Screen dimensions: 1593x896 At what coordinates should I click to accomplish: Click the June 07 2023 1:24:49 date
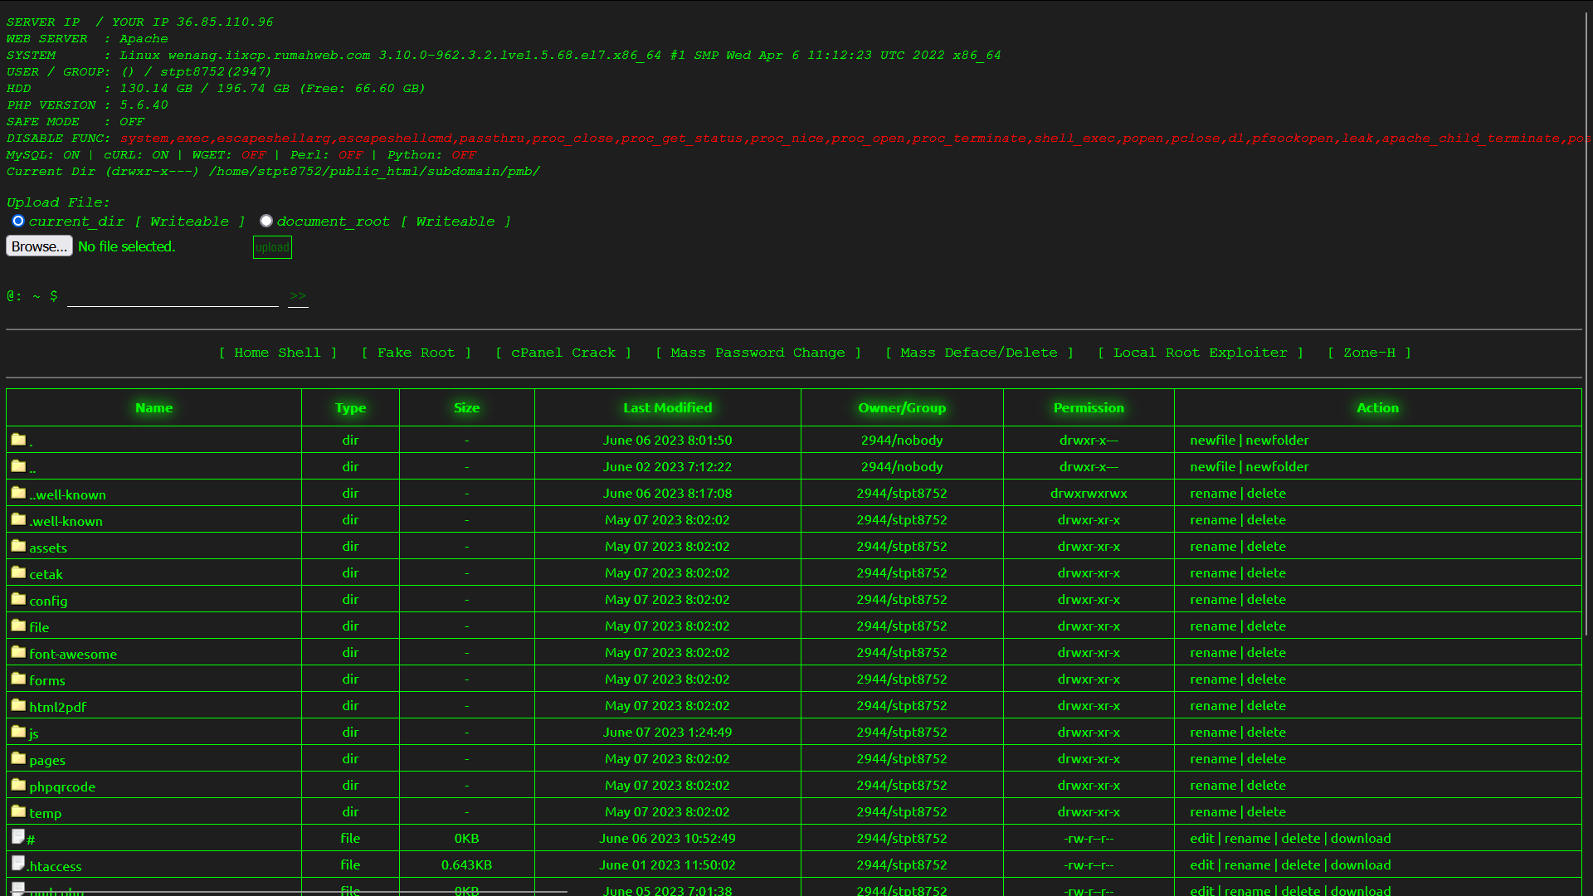tap(667, 732)
